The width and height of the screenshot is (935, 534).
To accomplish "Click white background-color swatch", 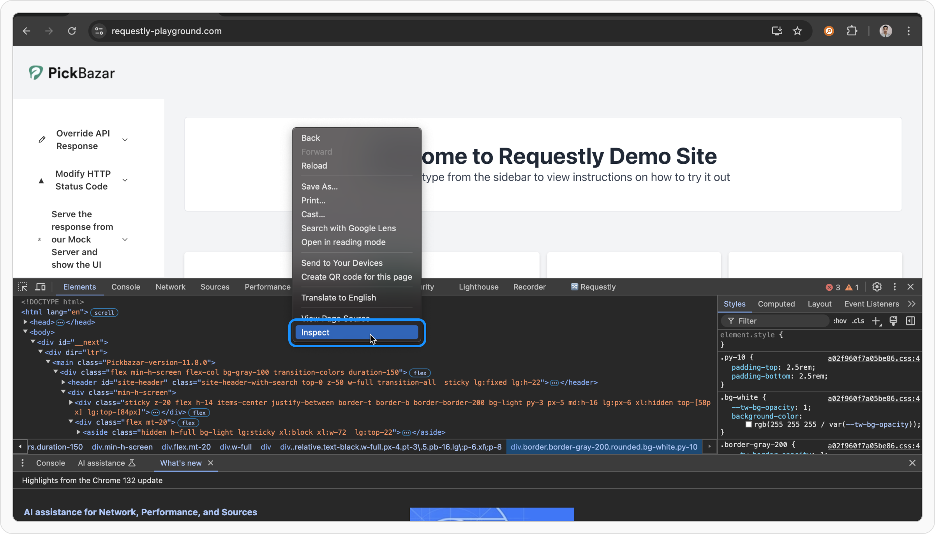I will click(748, 425).
